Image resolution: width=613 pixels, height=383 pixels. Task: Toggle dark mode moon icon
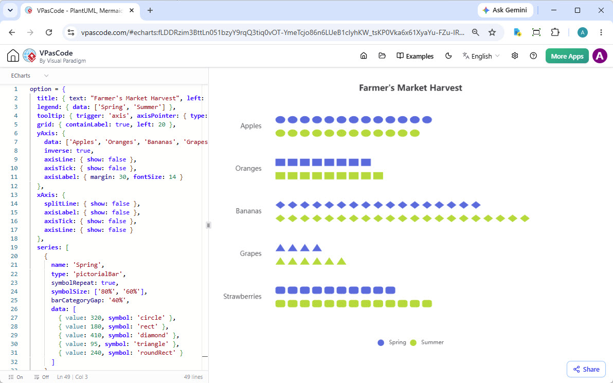click(x=448, y=56)
